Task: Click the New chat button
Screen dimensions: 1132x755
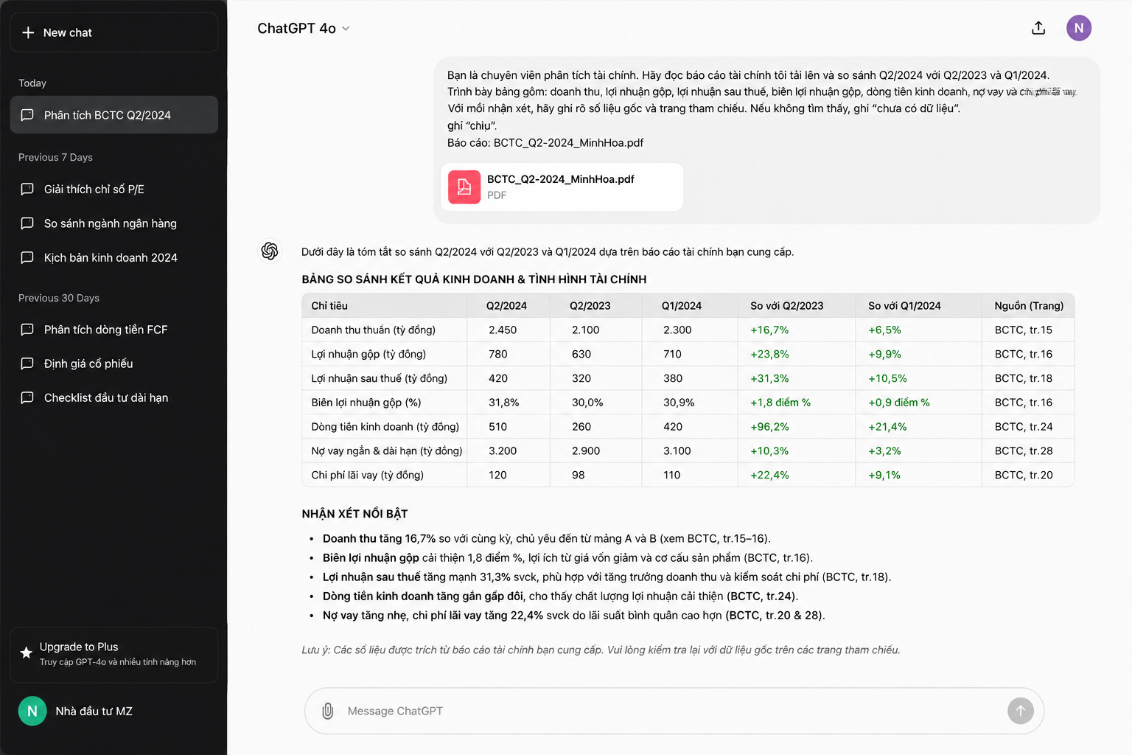Action: 114,32
